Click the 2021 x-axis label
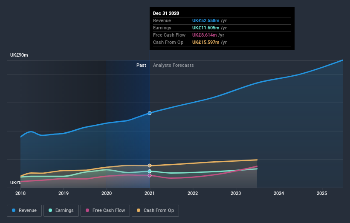Screen dimensions: 350x223 tap(150, 193)
